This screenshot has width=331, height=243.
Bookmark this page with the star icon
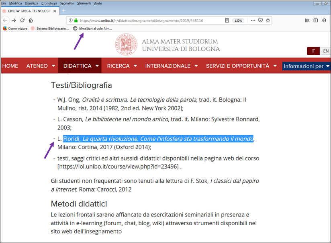(268, 20)
